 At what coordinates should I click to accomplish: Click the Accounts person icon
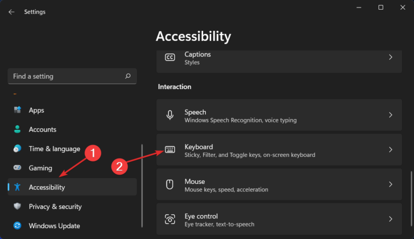(x=17, y=129)
